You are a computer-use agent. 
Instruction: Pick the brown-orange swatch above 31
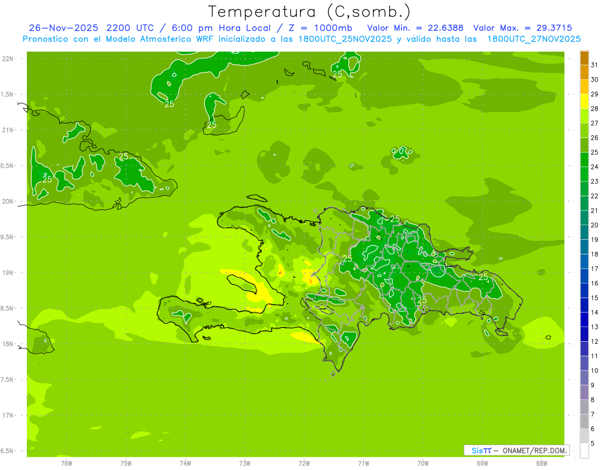584,58
